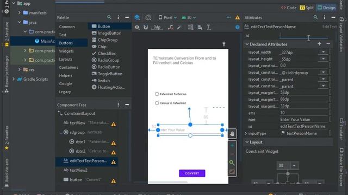Zoom out the design surface

[232, 154]
